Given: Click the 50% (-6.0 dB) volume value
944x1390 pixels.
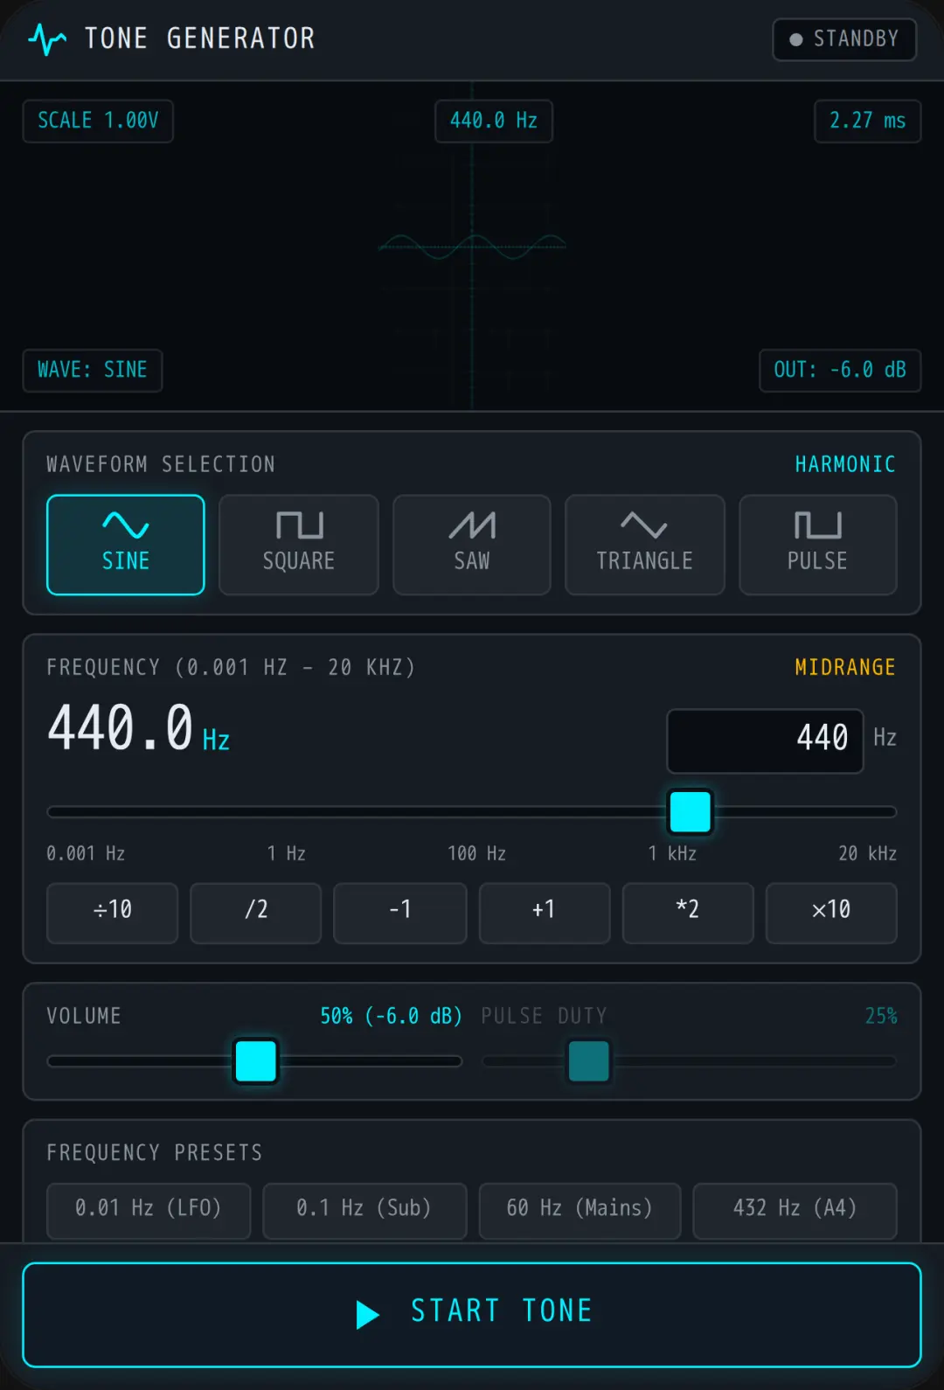Looking at the screenshot, I should (391, 1016).
